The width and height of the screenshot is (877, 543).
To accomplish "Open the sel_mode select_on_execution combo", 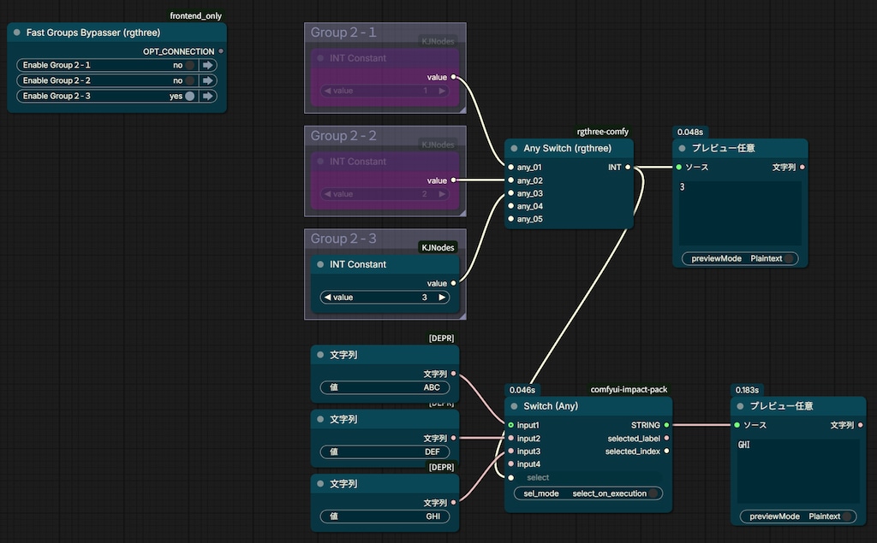I will tap(588, 493).
